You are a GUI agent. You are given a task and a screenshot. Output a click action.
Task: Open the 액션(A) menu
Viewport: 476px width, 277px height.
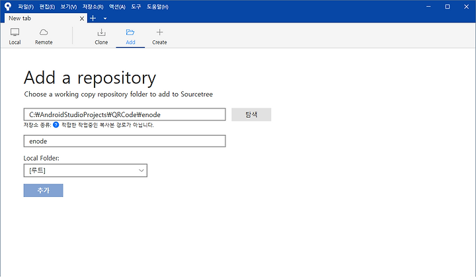coord(117,7)
